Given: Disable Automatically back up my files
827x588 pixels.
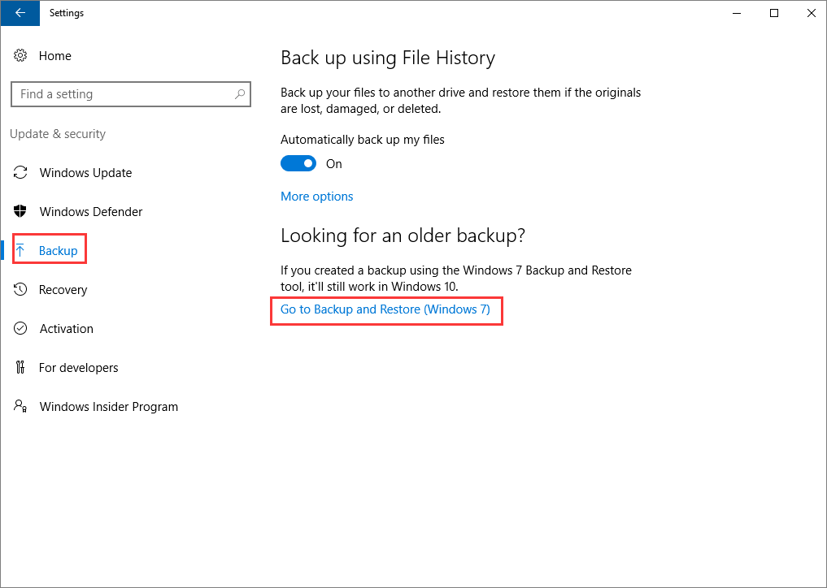Looking at the screenshot, I should tap(298, 163).
